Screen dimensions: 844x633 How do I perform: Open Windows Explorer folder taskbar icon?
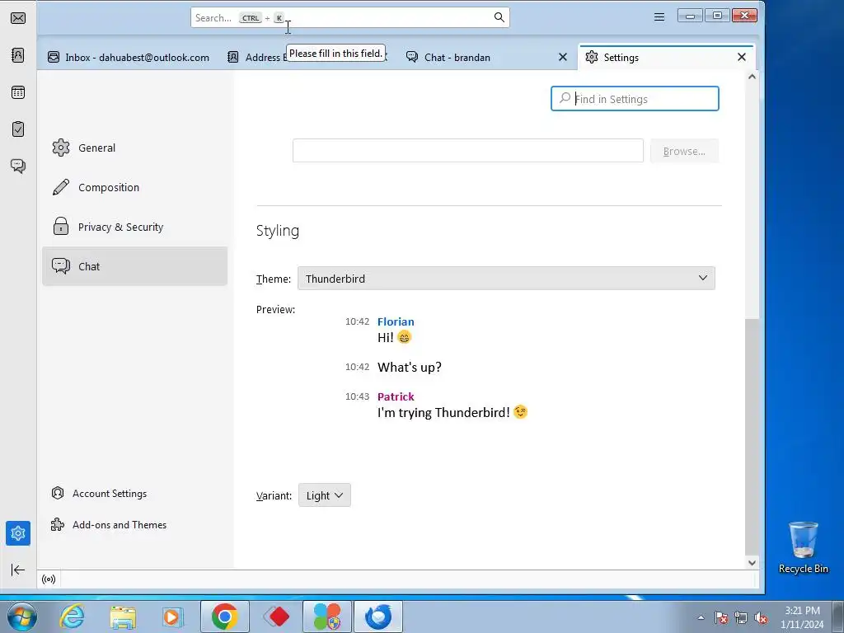123,617
